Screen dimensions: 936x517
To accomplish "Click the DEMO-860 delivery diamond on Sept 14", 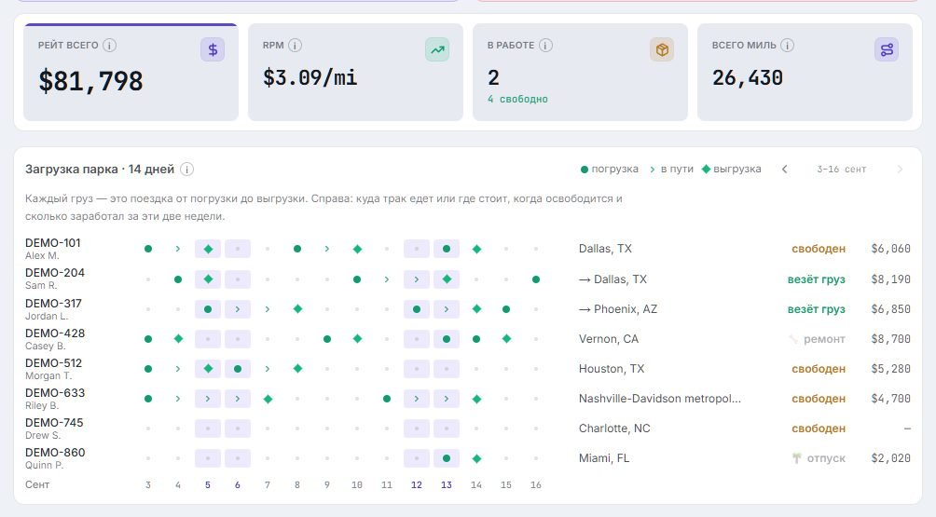I will point(476,458).
